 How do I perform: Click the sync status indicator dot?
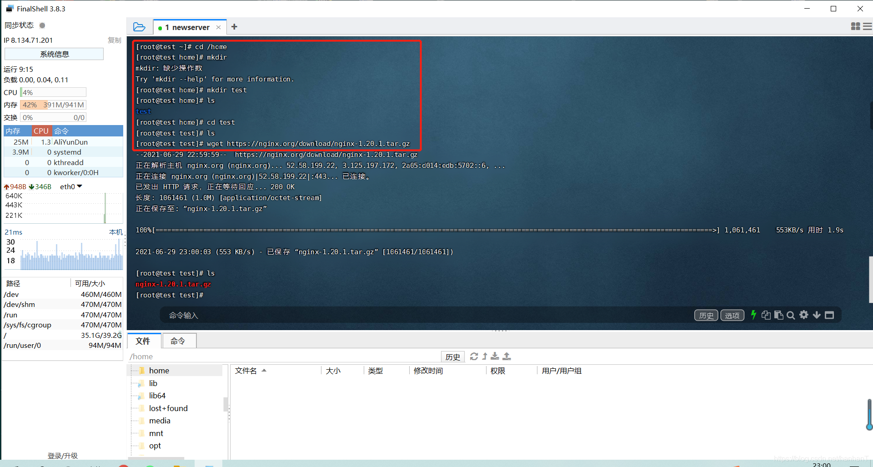point(42,25)
